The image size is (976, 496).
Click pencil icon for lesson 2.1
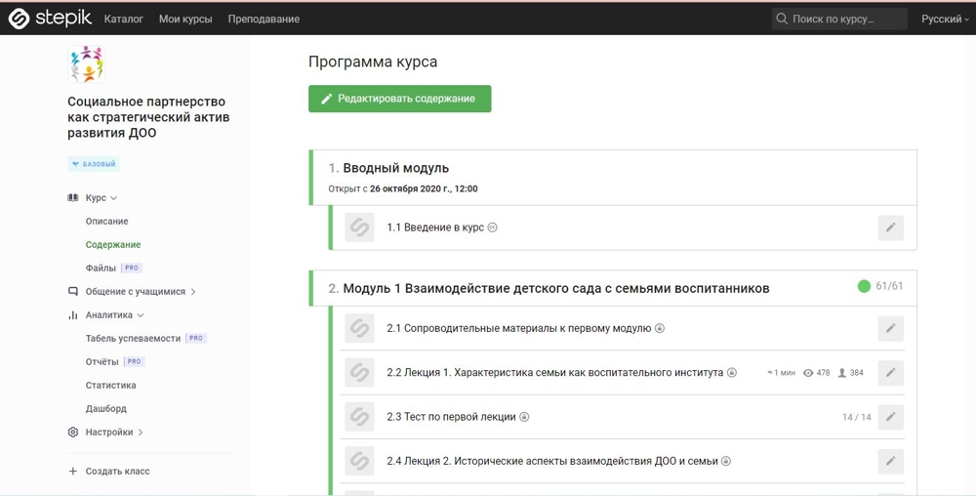(890, 329)
